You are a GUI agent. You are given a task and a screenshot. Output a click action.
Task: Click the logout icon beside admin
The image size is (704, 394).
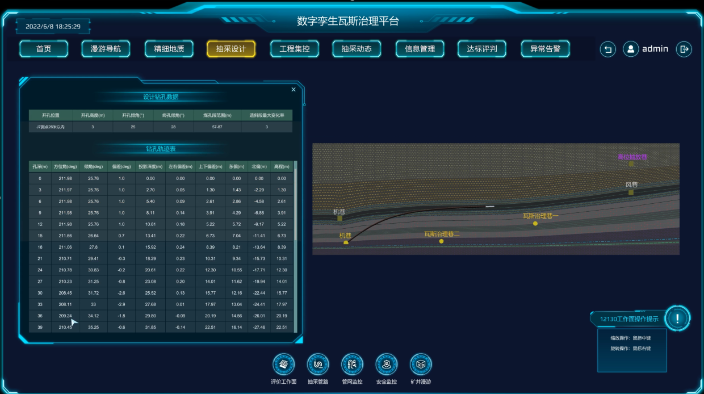click(x=684, y=49)
